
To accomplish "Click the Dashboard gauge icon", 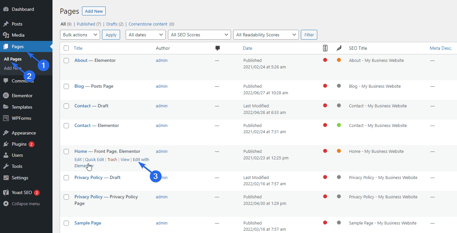I will tap(6, 9).
